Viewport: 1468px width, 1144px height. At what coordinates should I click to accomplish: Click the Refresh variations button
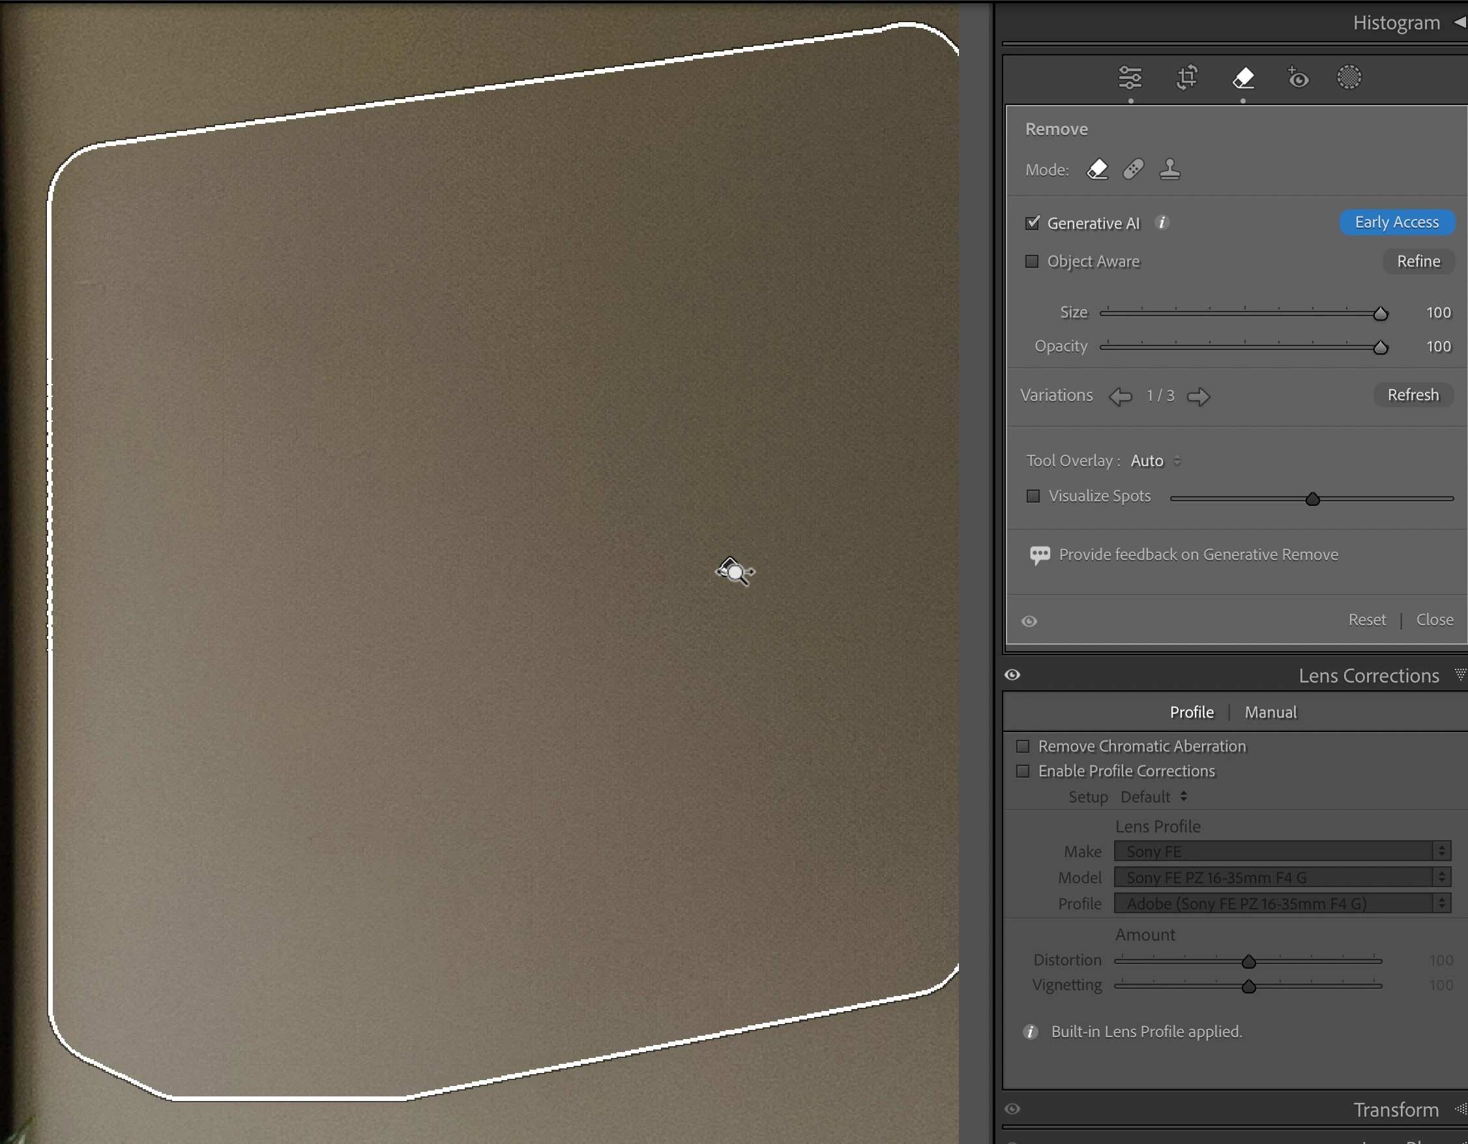[x=1413, y=395]
